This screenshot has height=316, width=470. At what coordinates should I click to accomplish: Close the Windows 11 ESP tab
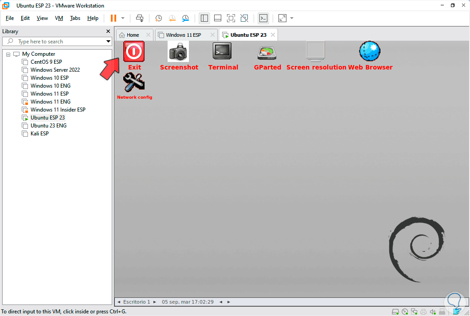point(212,35)
